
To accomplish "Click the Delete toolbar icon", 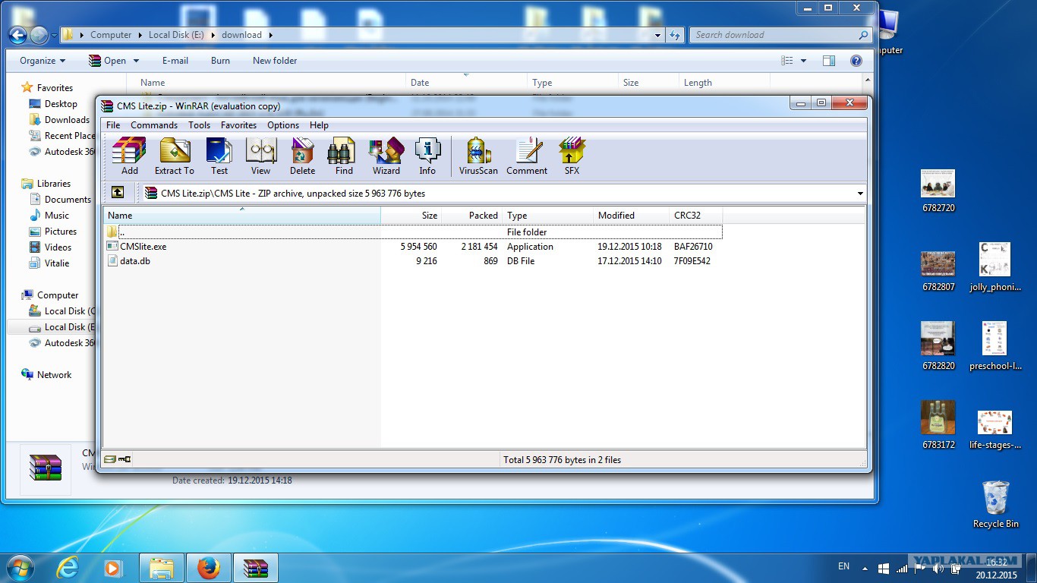I will point(302,156).
